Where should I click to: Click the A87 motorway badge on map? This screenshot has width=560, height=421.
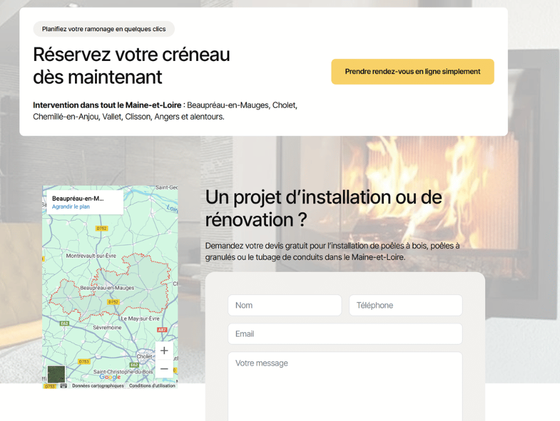point(162,329)
